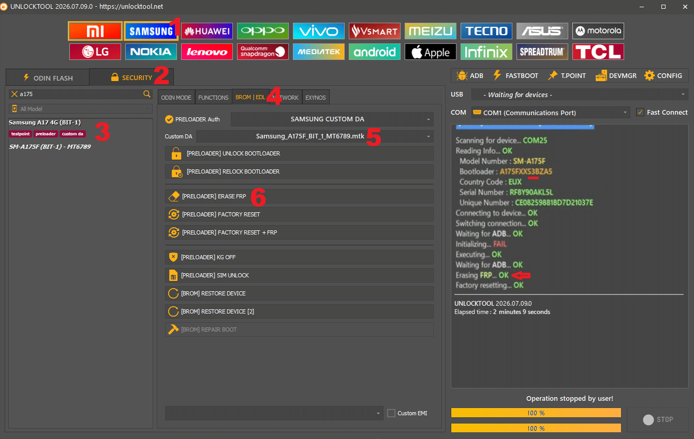This screenshot has height=439, width=694.
Task: Select the Qualcomm Snapdragon tile
Action: point(263,52)
